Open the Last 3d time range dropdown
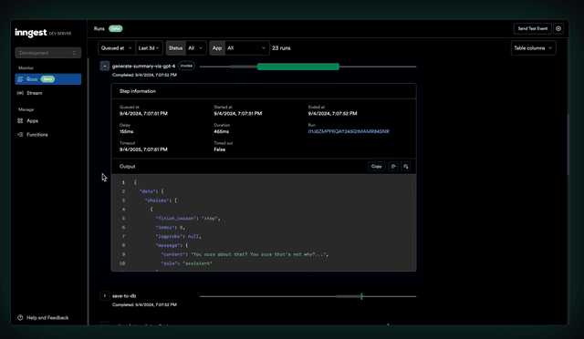This screenshot has height=339, width=584. pyautogui.click(x=149, y=48)
